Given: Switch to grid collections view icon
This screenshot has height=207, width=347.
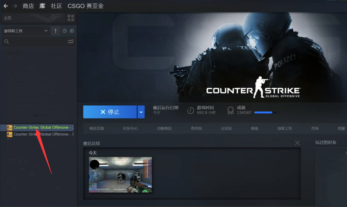Looking at the screenshot, I should click(x=71, y=18).
